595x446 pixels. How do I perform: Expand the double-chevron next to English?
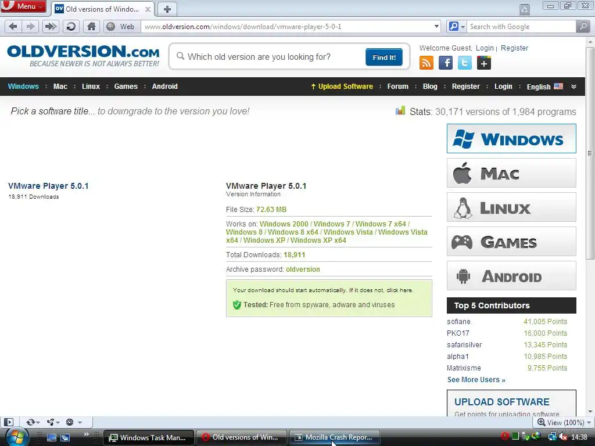[x=574, y=87]
